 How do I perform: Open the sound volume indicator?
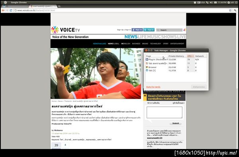[211, 2]
